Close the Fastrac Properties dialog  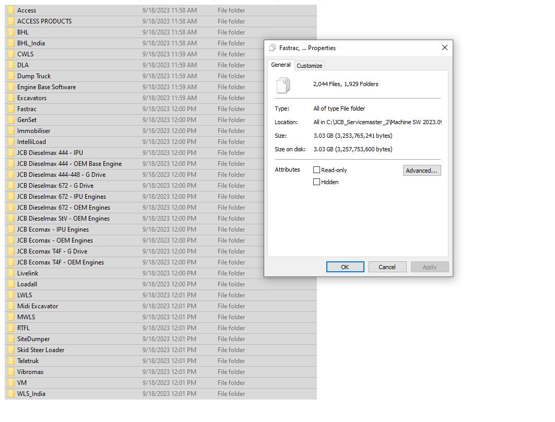444,47
